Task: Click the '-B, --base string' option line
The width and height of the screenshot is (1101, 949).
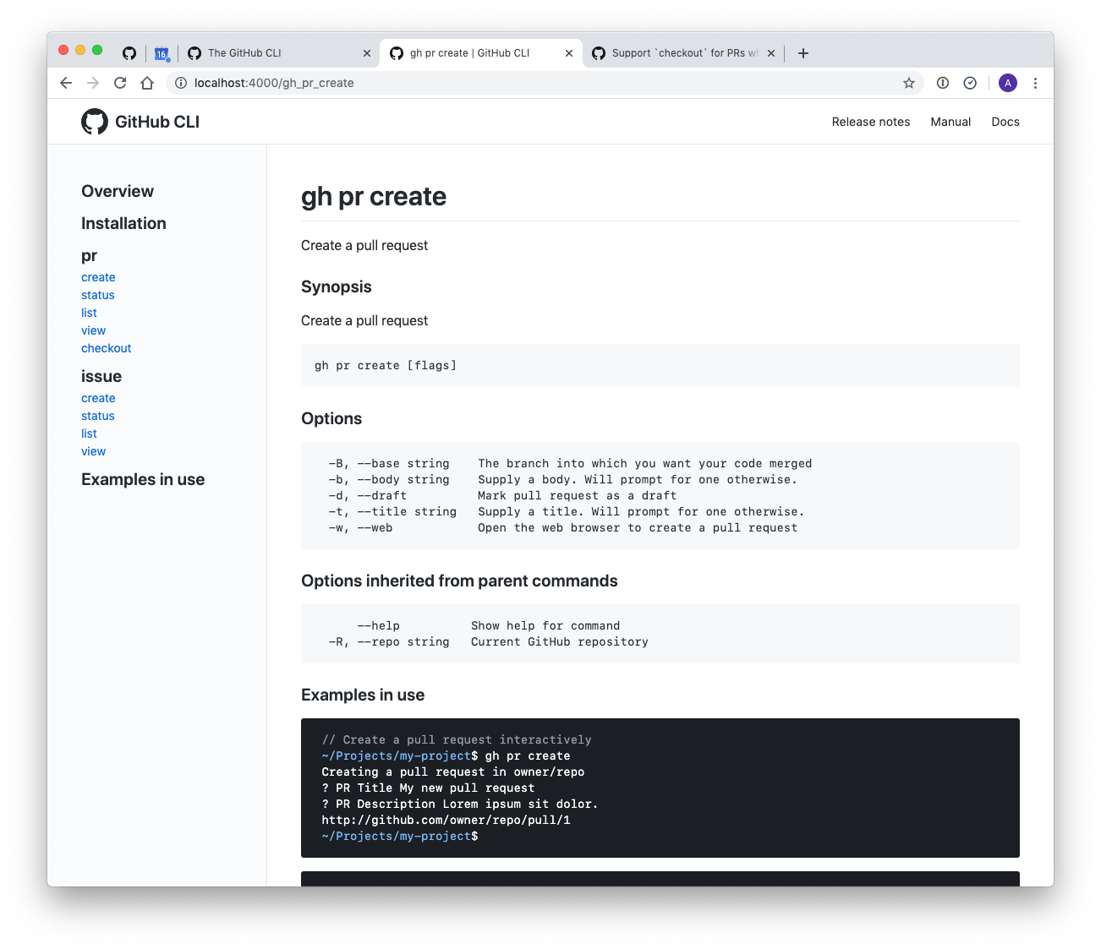Action: pos(570,463)
